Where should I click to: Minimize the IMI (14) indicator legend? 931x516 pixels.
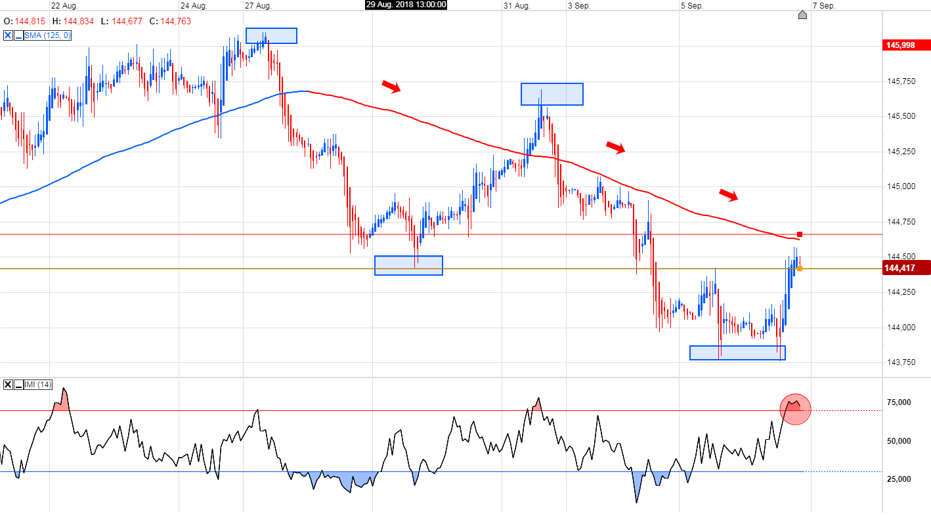click(18, 384)
